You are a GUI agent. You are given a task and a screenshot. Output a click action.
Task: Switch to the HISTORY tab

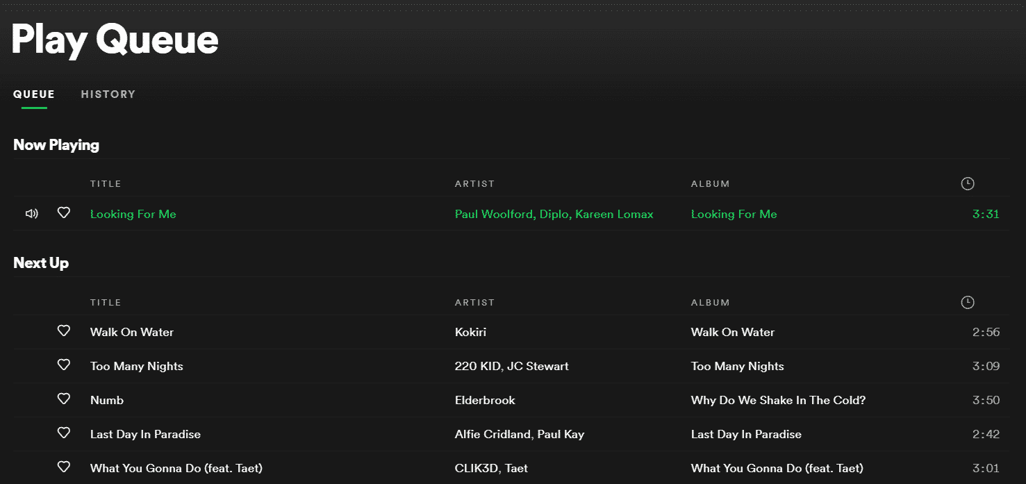108,94
